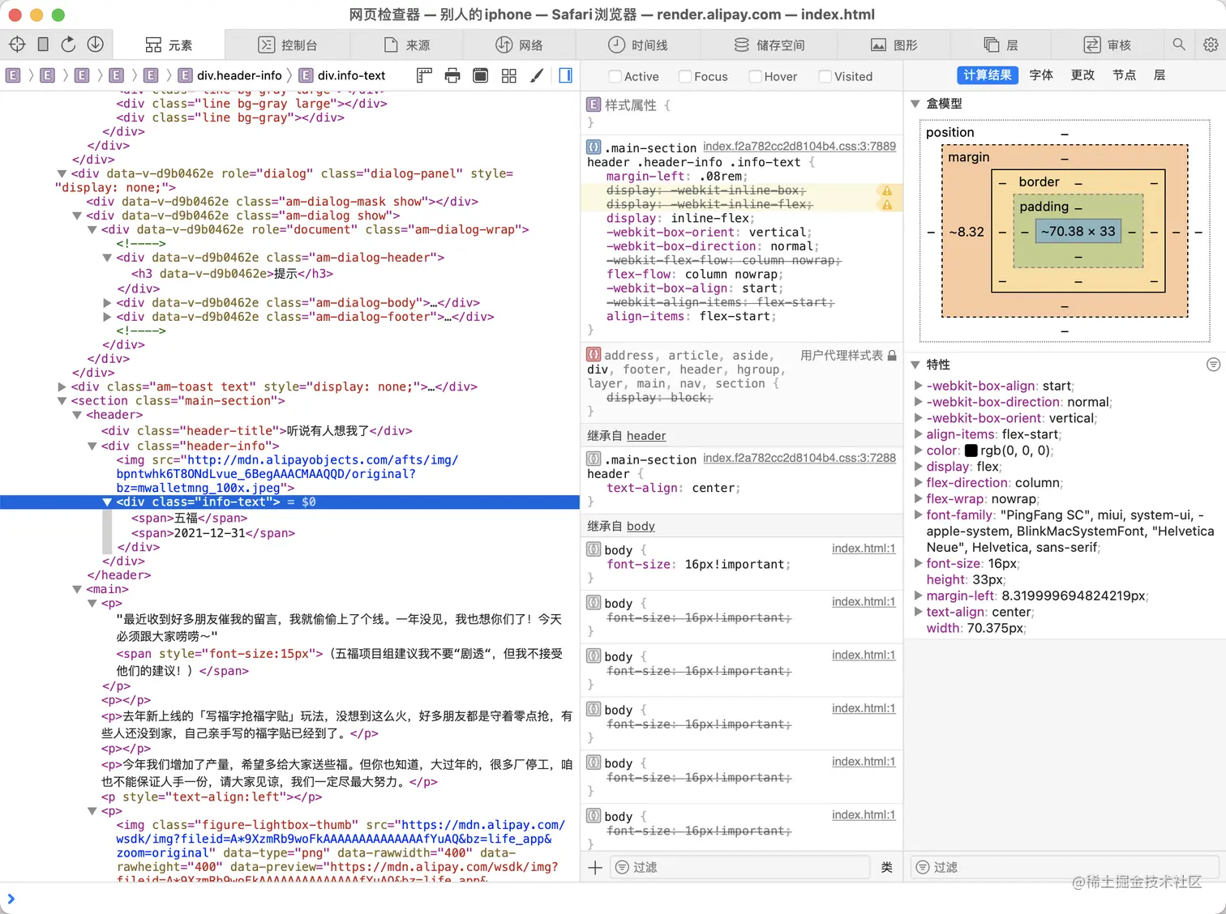The image size is (1226, 914).
Task: Toggle the 类 classes button
Action: (887, 868)
